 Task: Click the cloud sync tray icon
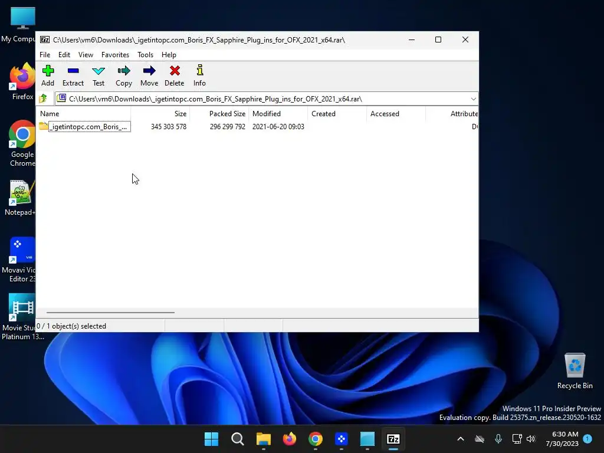coord(479,439)
